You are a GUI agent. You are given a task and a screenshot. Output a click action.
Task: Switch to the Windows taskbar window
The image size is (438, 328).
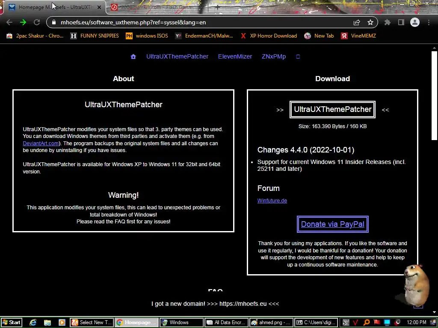(x=181, y=322)
